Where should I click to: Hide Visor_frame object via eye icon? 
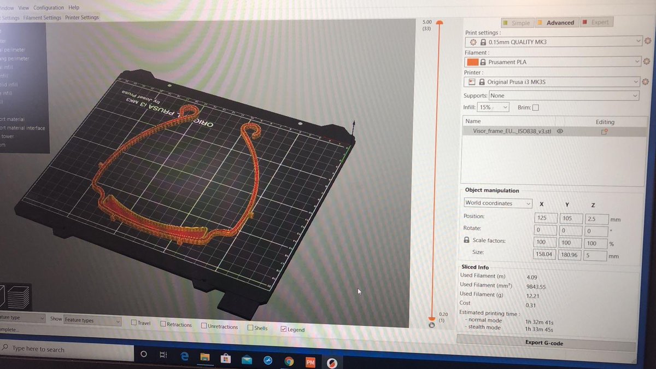click(x=560, y=131)
